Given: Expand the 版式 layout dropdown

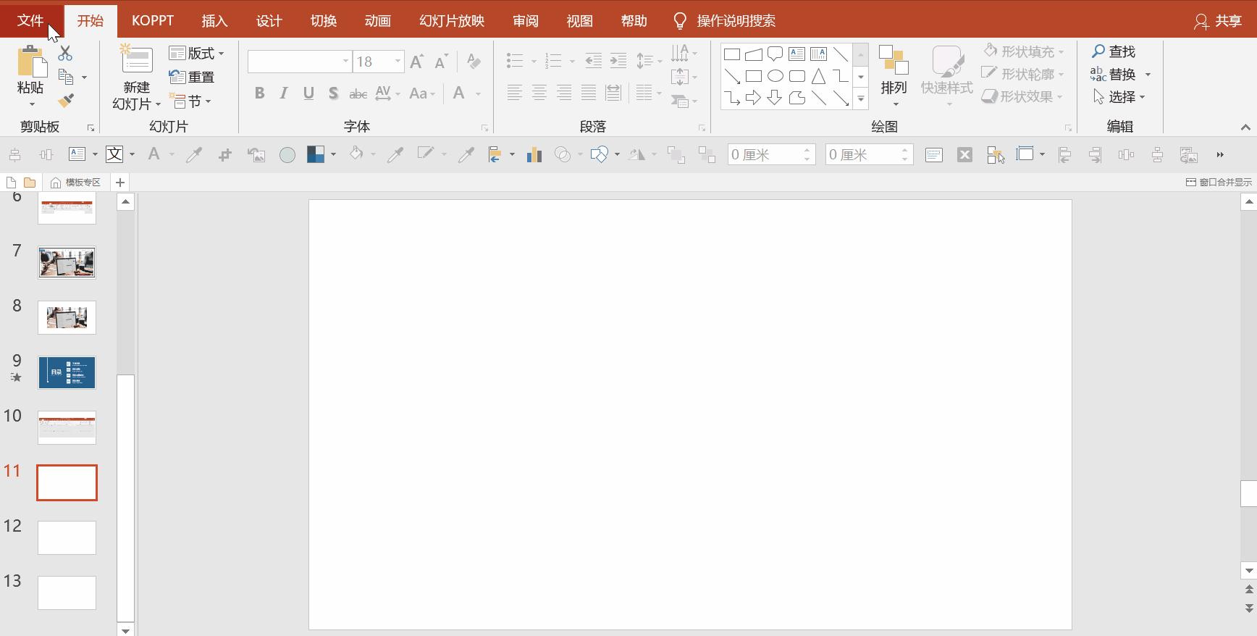Looking at the screenshot, I should tap(197, 53).
